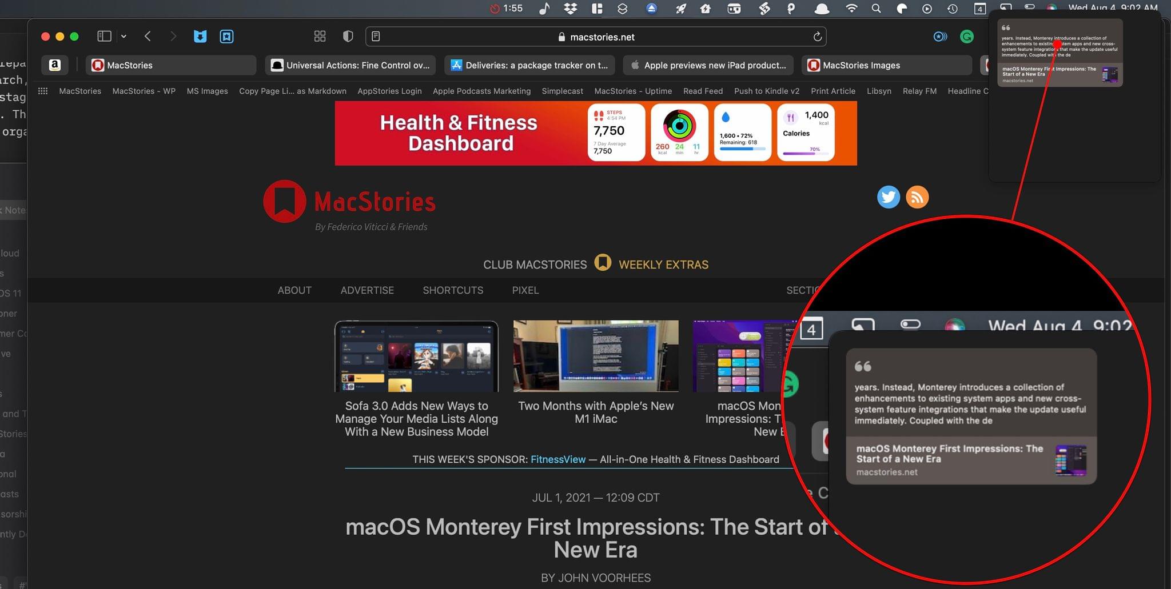Viewport: 1171px width, 589px height.
Task: Open the MacStories Twitter icon
Action: click(x=889, y=197)
